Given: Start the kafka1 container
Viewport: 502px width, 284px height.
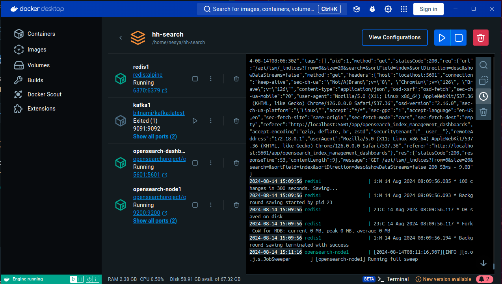Looking at the screenshot, I should click(195, 121).
